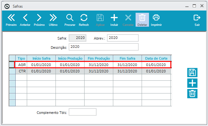208x126 pixels.
Task: Click the Complemento Tbls input field
Action: [83, 112]
